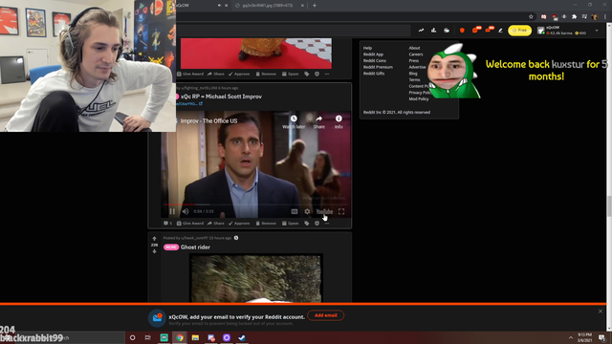Open Reddit Gifts footer link
The width and height of the screenshot is (612, 344).
click(x=374, y=74)
